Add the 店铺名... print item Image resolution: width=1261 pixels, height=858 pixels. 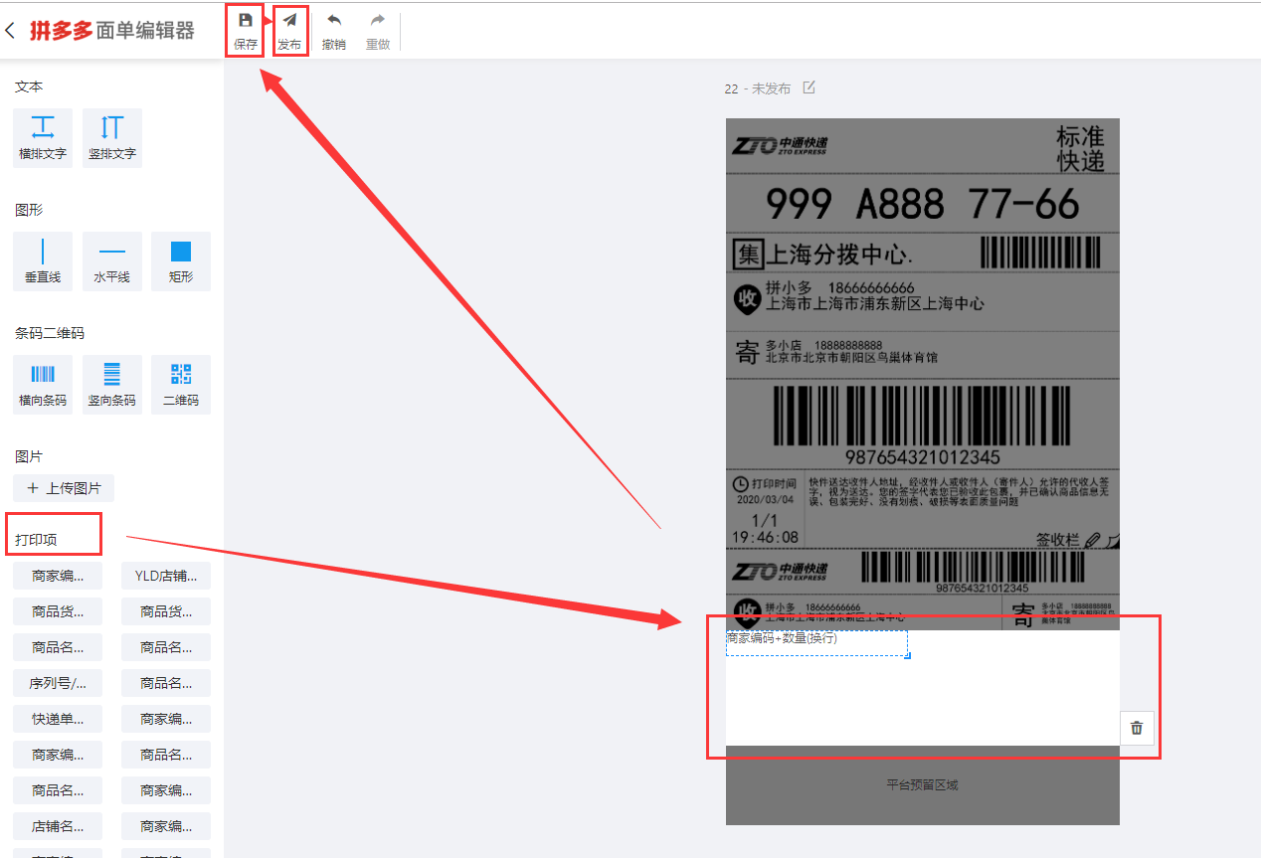click(58, 826)
